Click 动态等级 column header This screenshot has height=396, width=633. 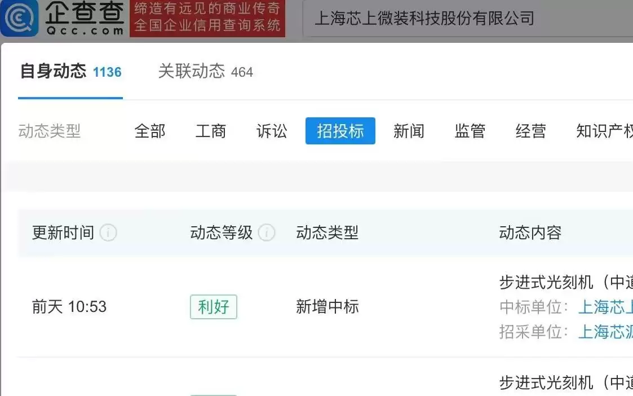pyautogui.click(x=221, y=233)
